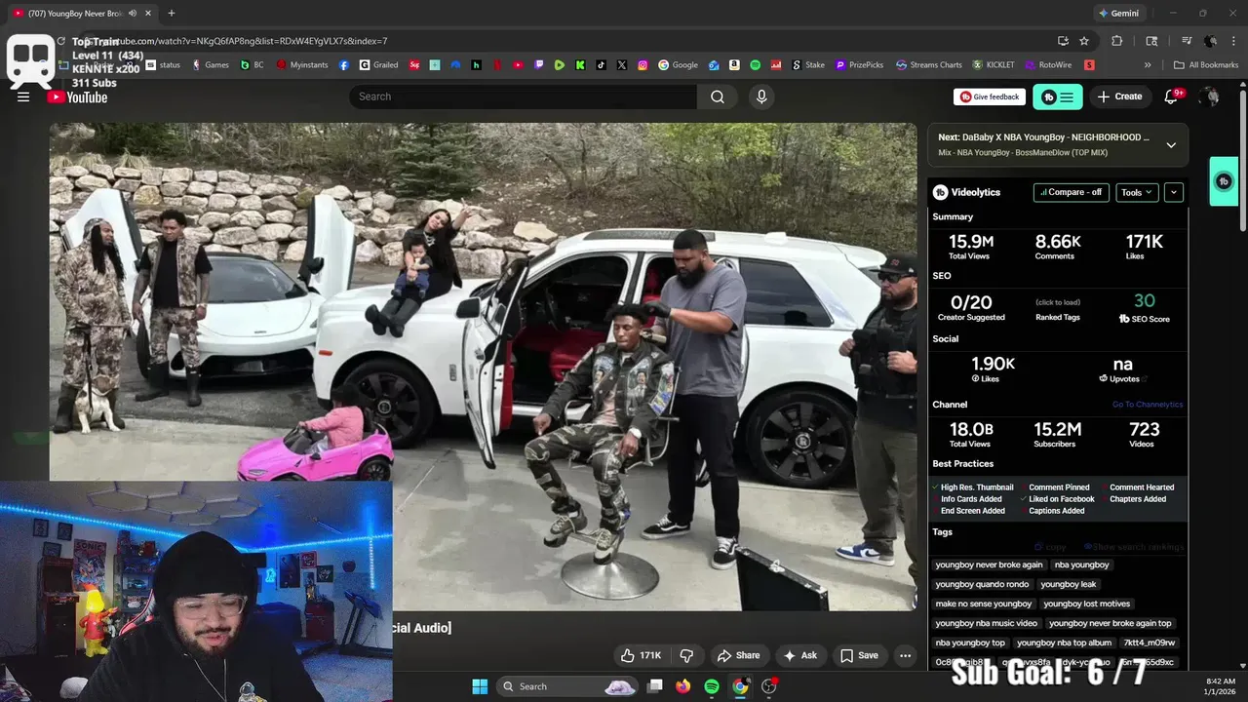Open the PrizePicks bookmark

tap(858, 65)
